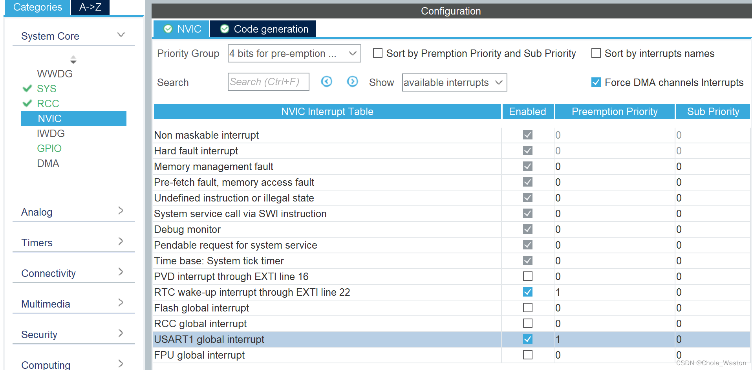Screen dimensions: 752x370
Task: Select PVD interrupt through EXTI line 16 name
Action: coord(231,276)
